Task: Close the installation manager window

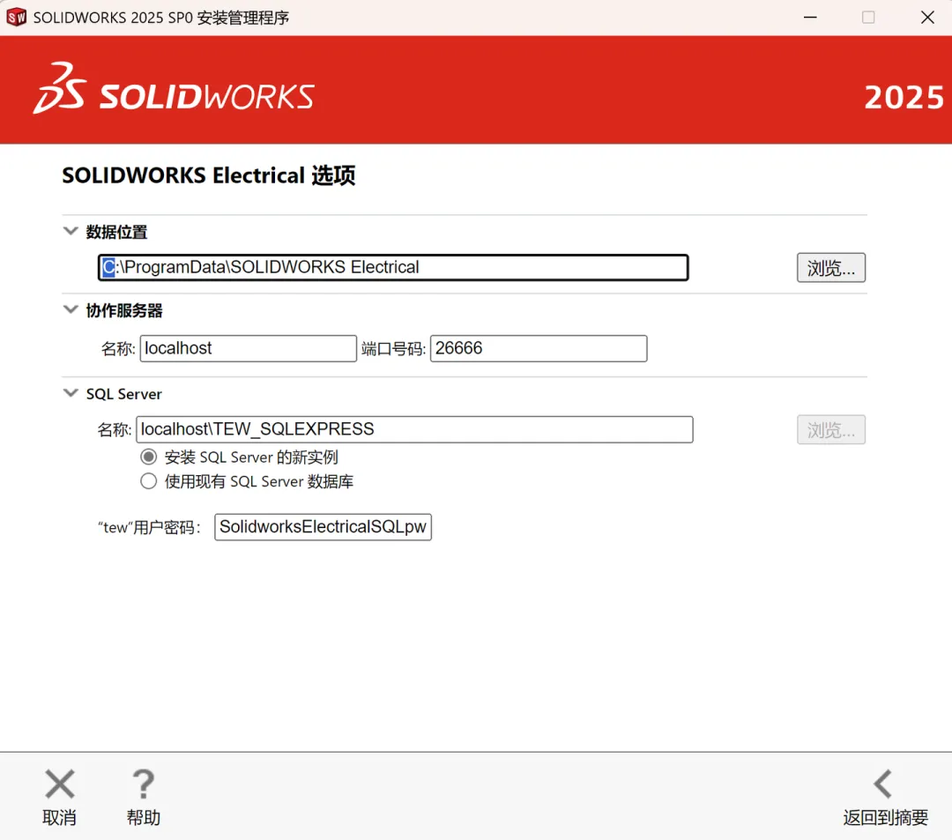Action: (927, 17)
